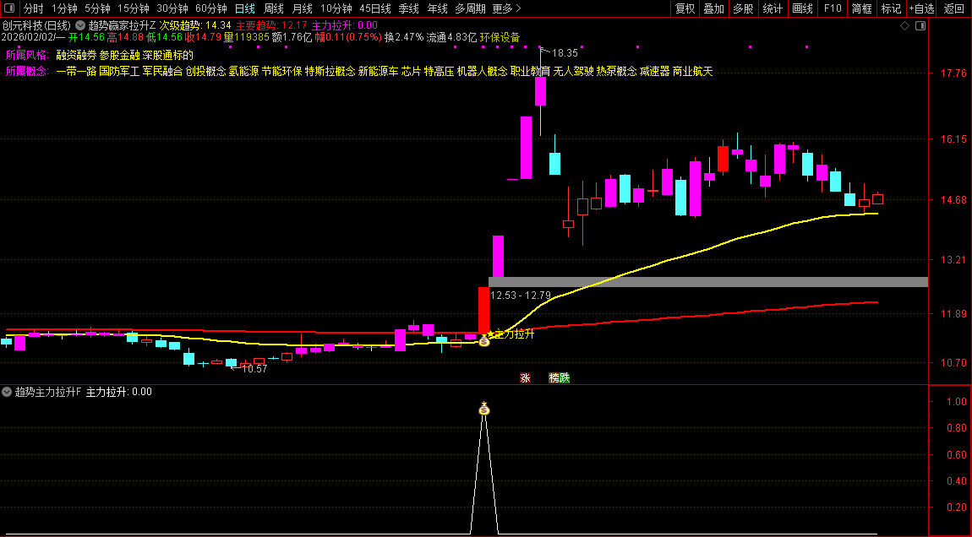This screenshot has height=537, width=972.
Task: Click the panel layout icon at top-left
Action: tap(9, 8)
